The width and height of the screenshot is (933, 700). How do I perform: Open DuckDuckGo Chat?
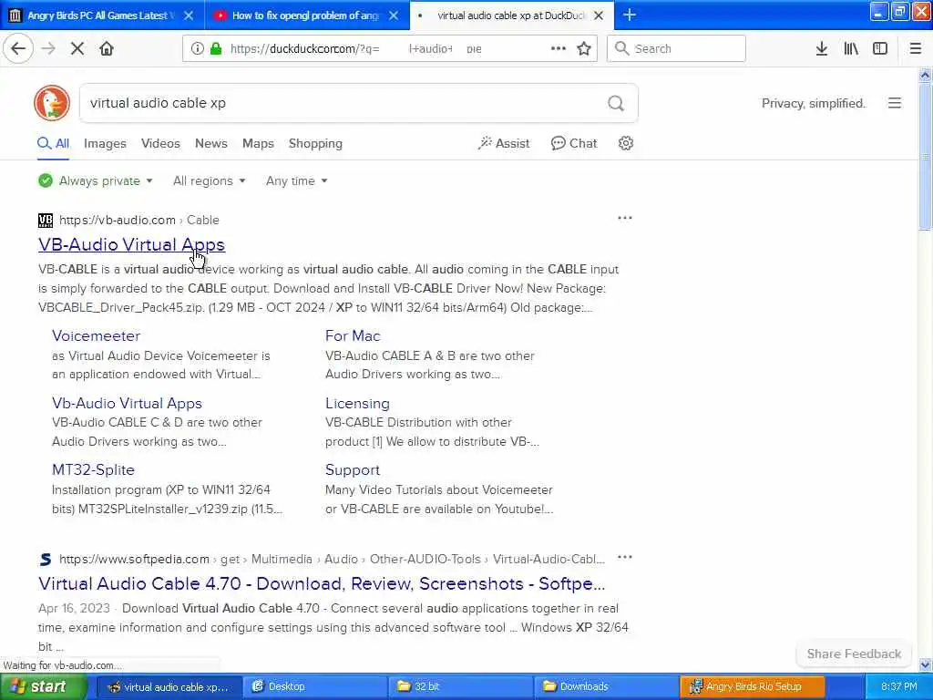[x=574, y=143]
